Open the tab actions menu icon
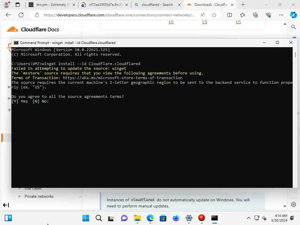The height and width of the screenshot is (225, 300). pyautogui.click(x=17, y=5)
